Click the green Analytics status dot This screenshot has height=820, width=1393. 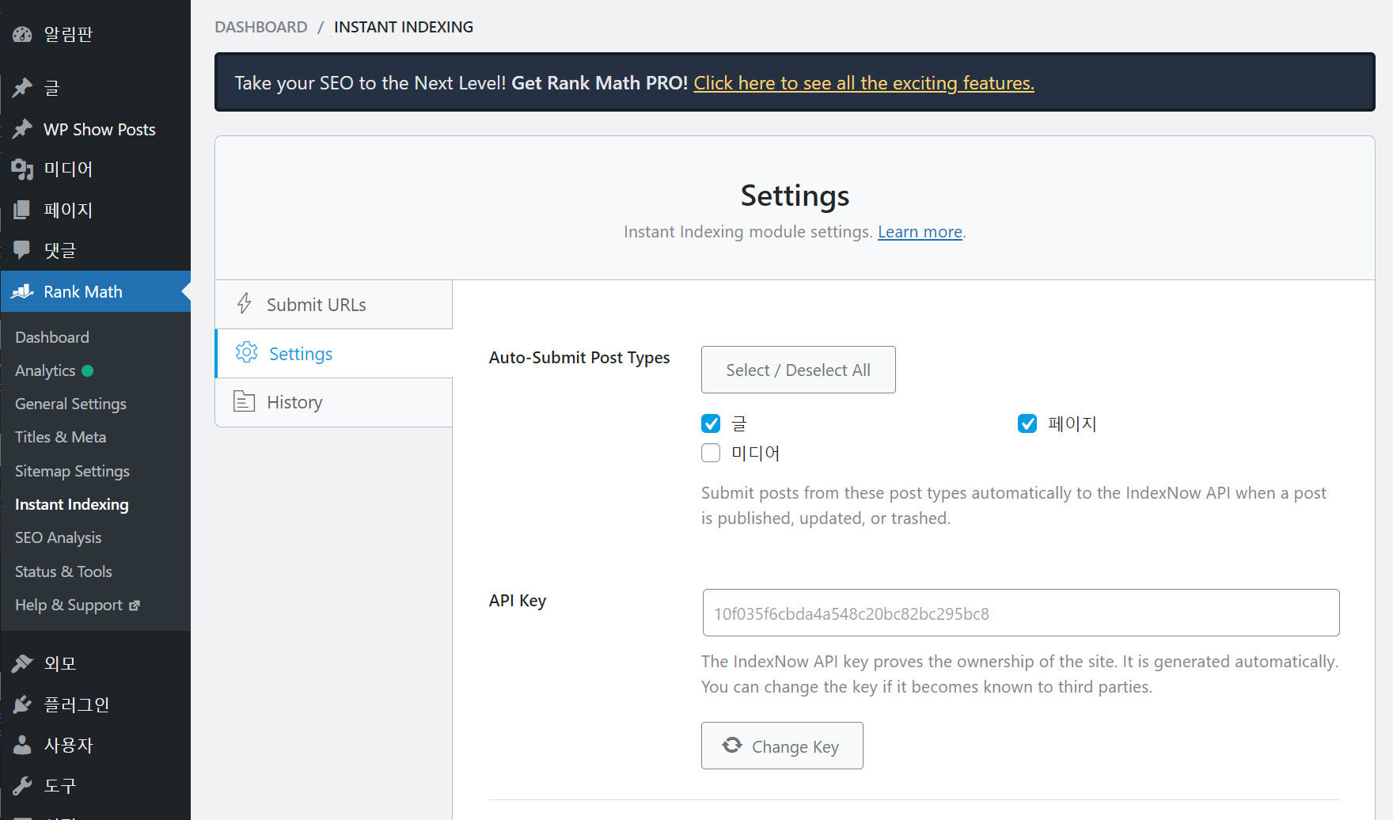click(x=88, y=370)
